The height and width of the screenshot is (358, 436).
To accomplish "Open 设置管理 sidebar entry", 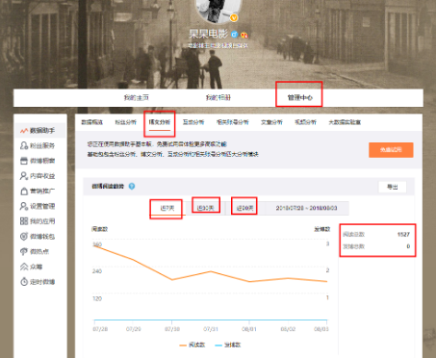I will (38, 206).
